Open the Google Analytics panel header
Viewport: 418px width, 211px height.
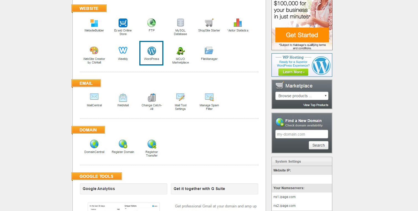124,189
